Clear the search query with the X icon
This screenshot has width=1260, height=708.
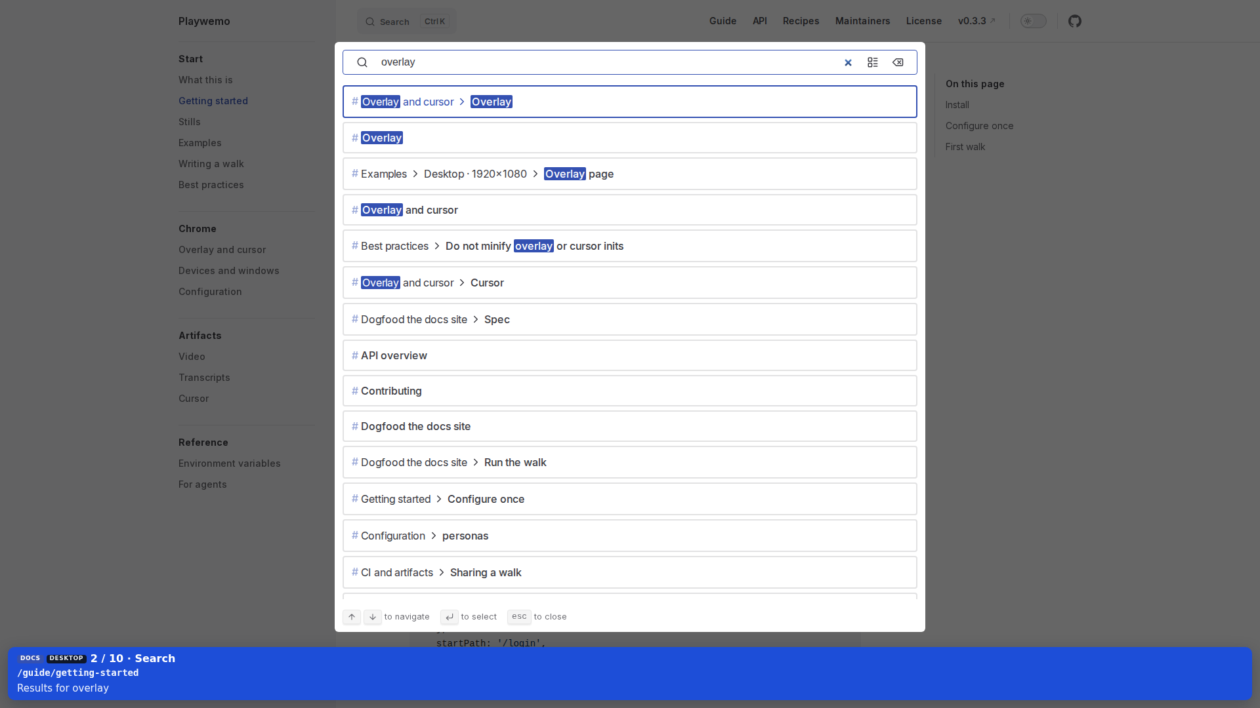[848, 62]
